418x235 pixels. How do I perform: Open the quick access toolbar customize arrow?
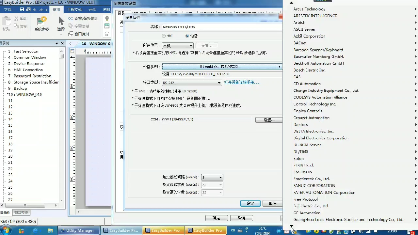coord(46,10)
